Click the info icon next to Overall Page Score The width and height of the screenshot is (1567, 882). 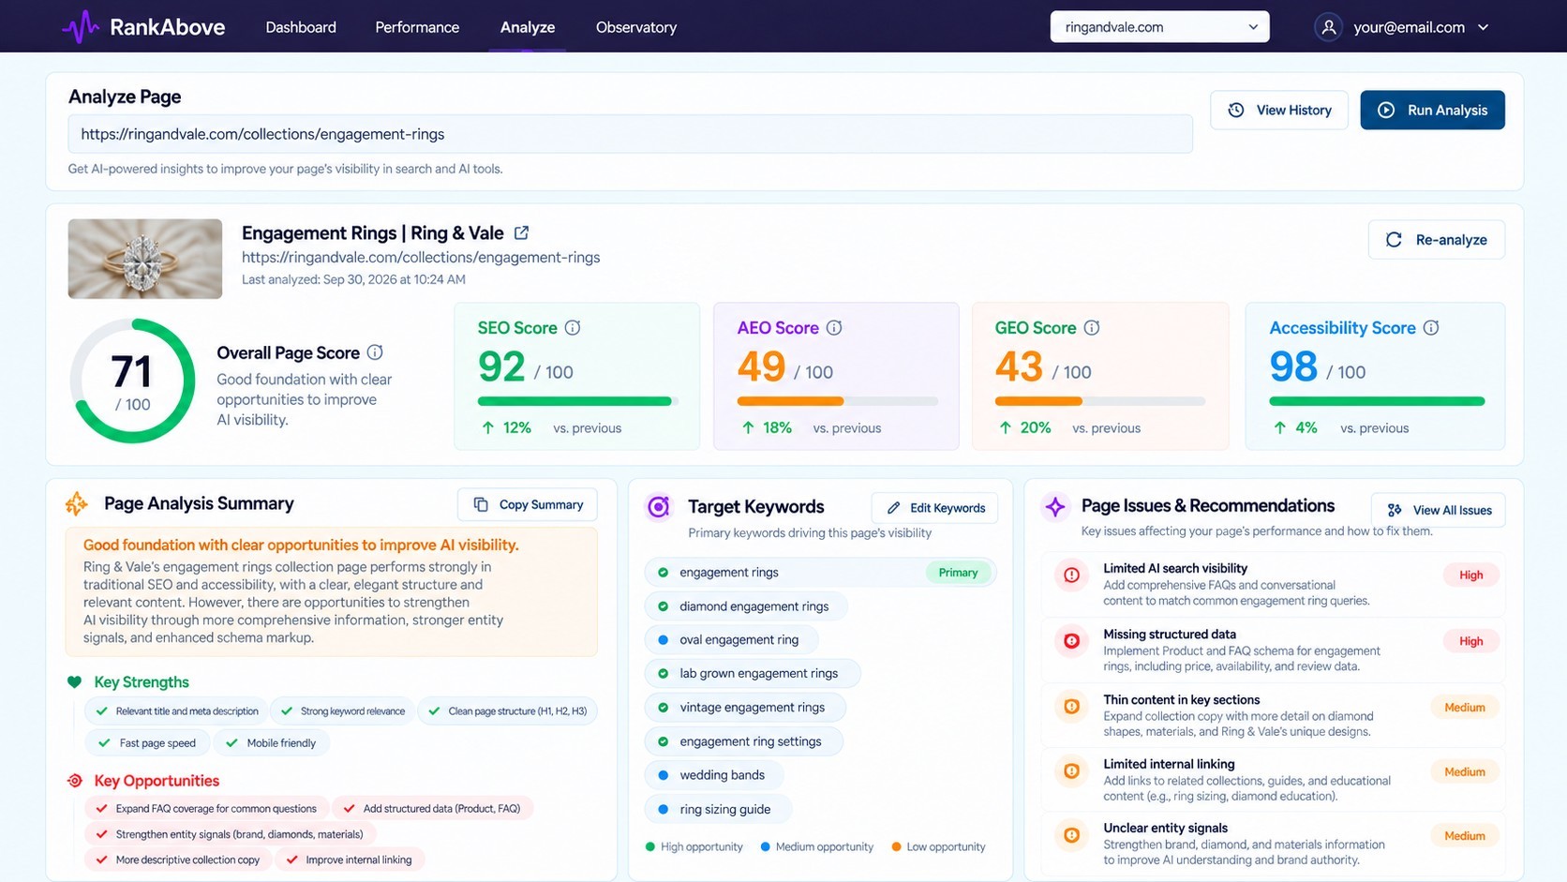[x=375, y=352]
